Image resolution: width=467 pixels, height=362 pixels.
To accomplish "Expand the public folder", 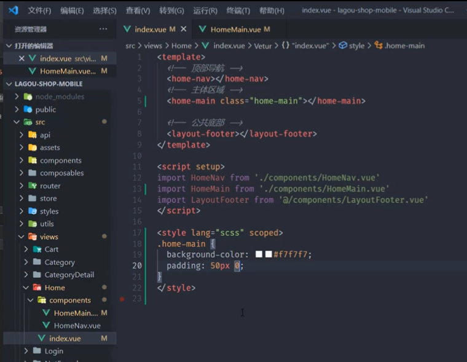I will [x=17, y=109].
